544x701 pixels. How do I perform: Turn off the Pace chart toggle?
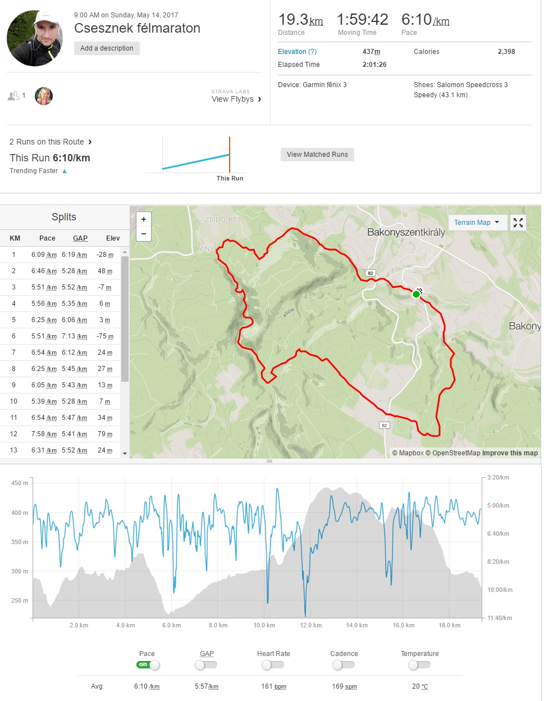click(x=148, y=665)
